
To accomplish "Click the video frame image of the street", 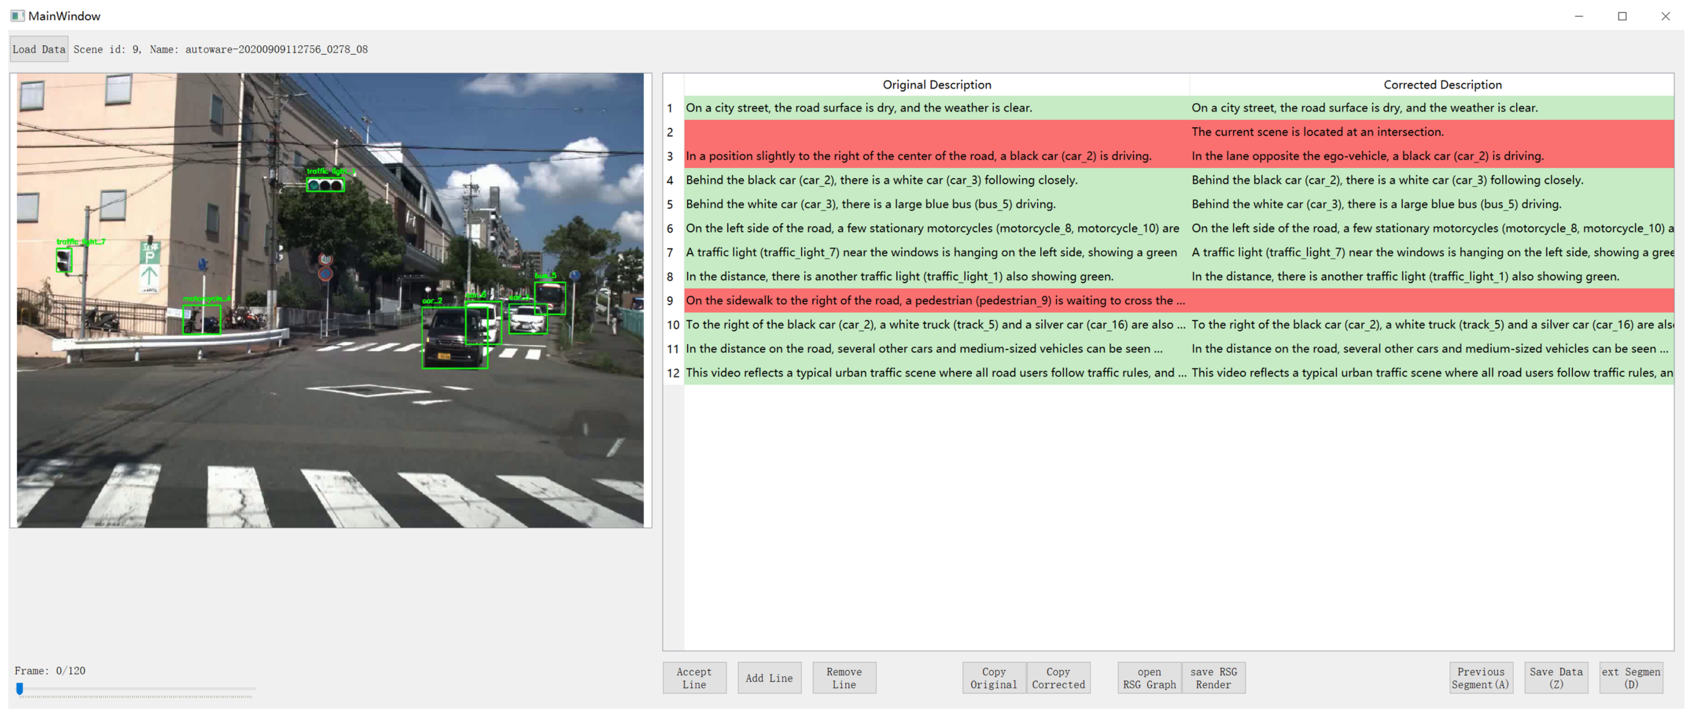I will point(330,301).
